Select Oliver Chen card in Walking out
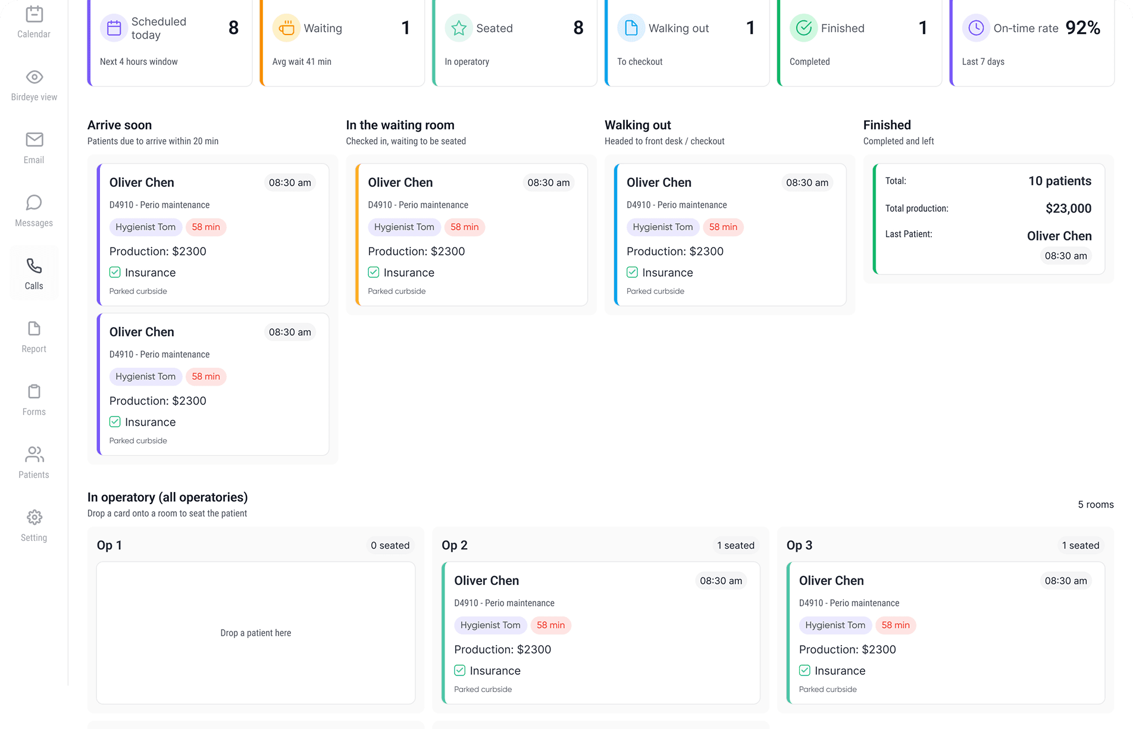This screenshot has height=729, width=1133. pyautogui.click(x=730, y=234)
